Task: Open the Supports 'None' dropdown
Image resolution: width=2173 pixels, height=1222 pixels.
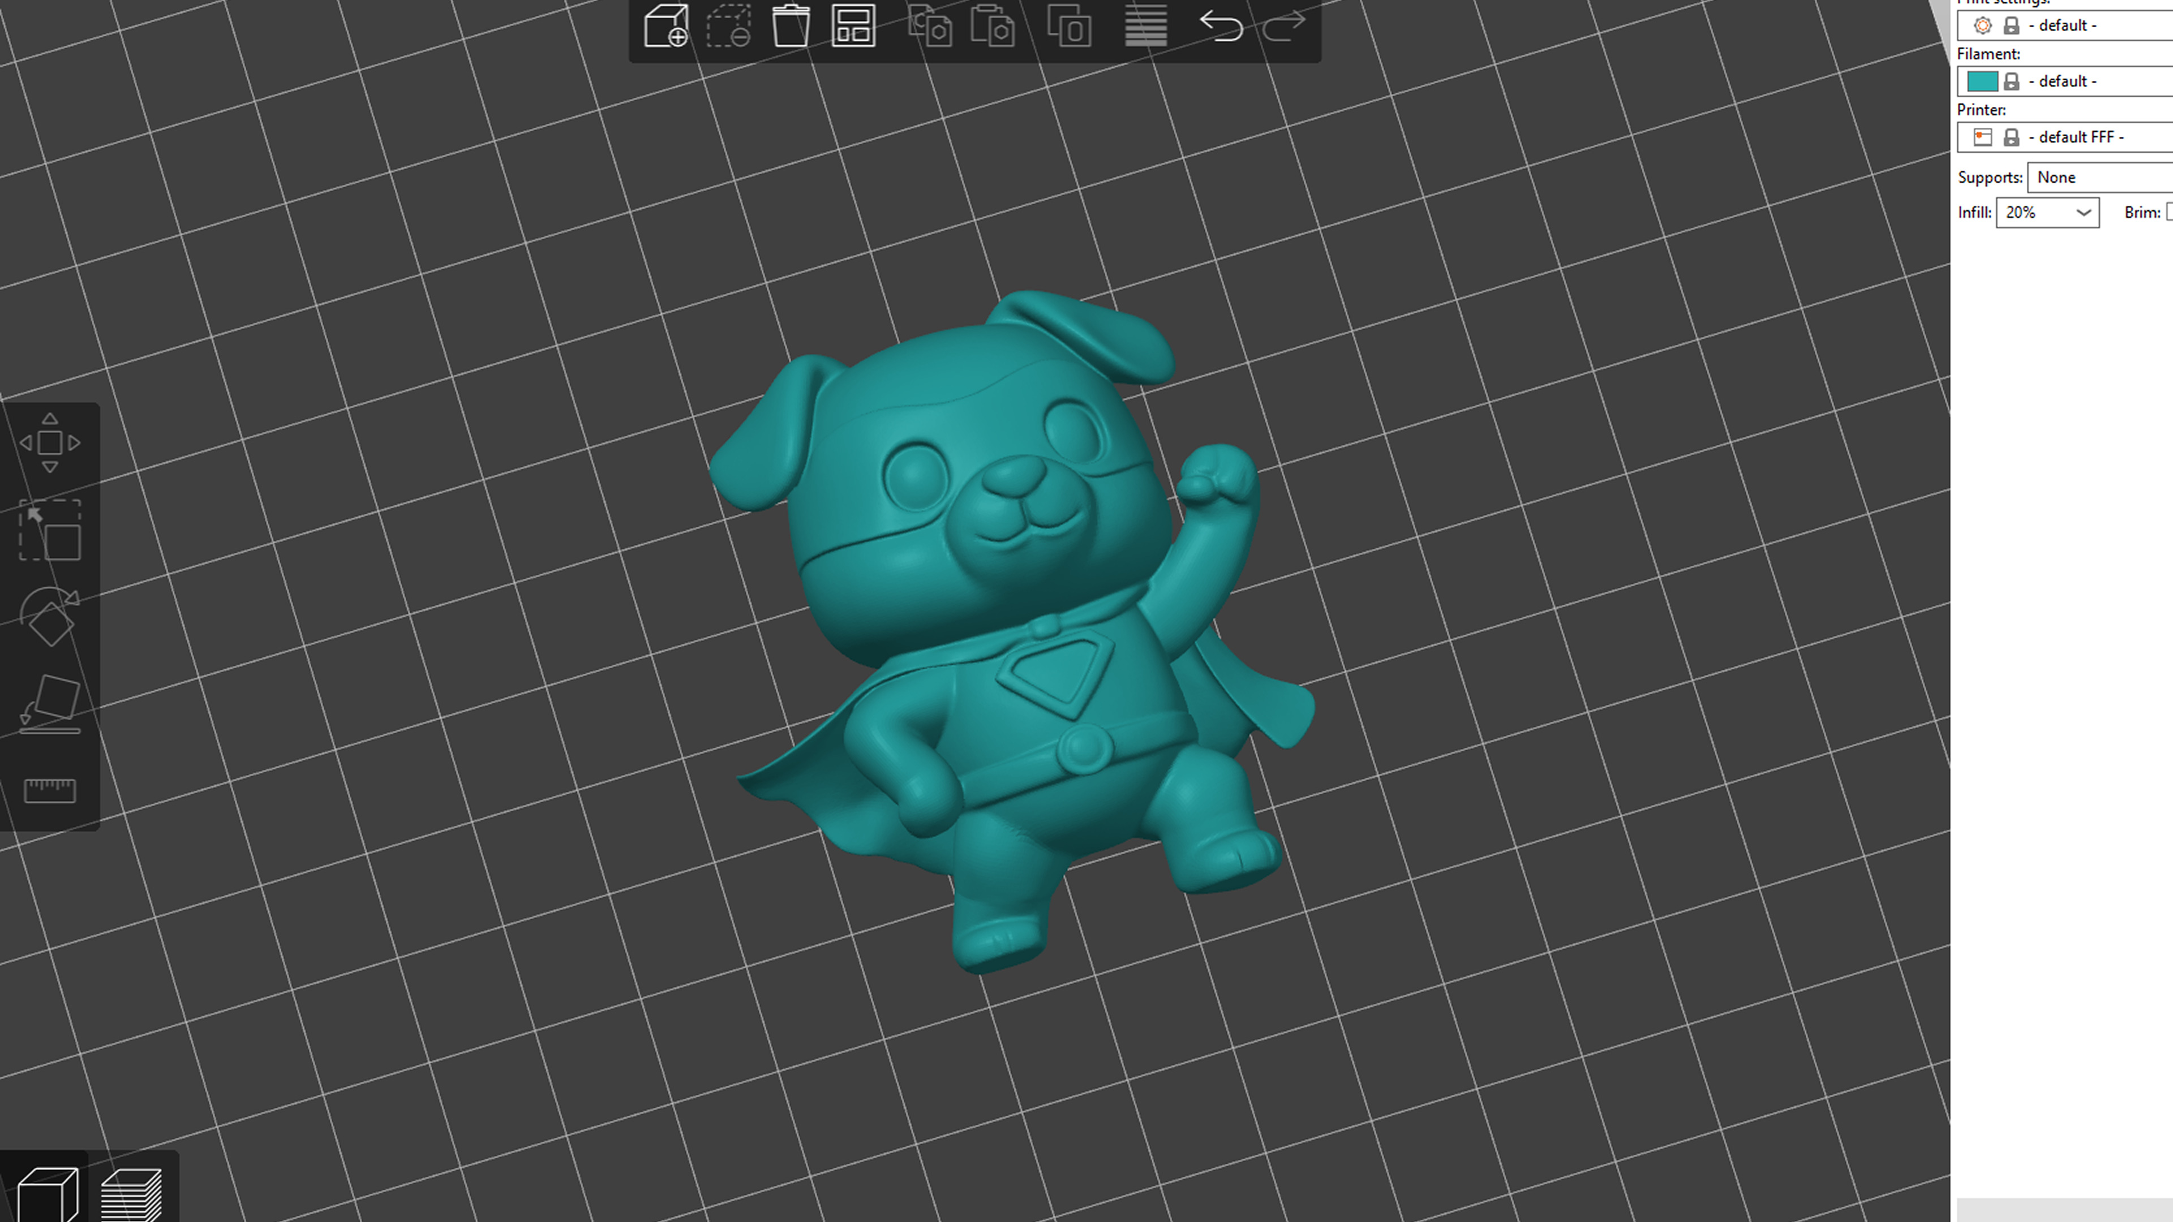Action: point(2101,177)
